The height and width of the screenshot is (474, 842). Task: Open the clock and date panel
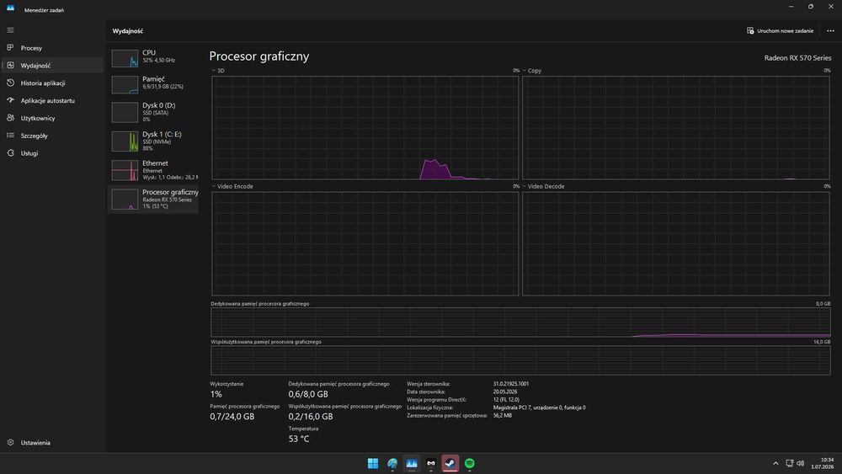tap(823, 463)
